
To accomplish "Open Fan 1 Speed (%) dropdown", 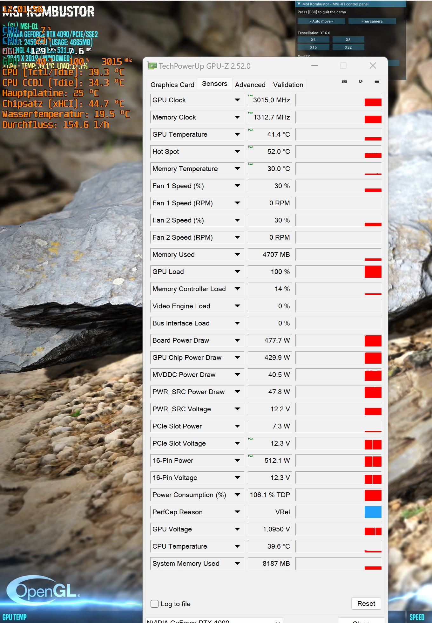I will coord(237,186).
